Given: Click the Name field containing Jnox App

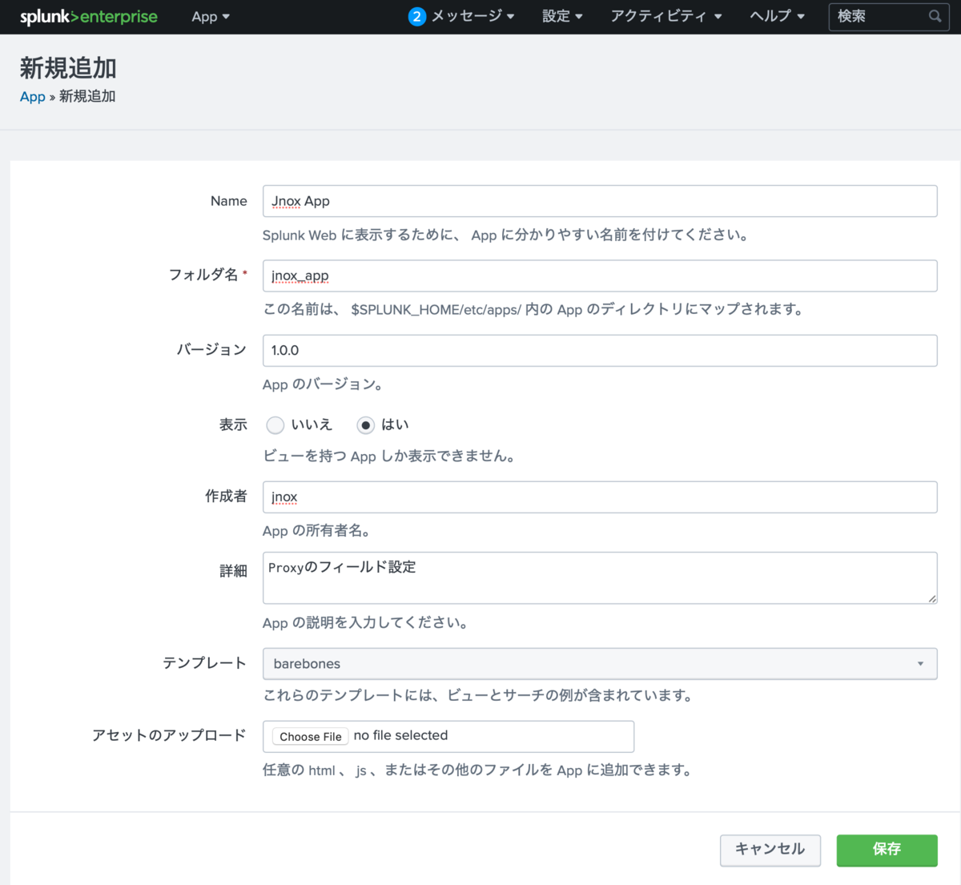Looking at the screenshot, I should point(600,201).
